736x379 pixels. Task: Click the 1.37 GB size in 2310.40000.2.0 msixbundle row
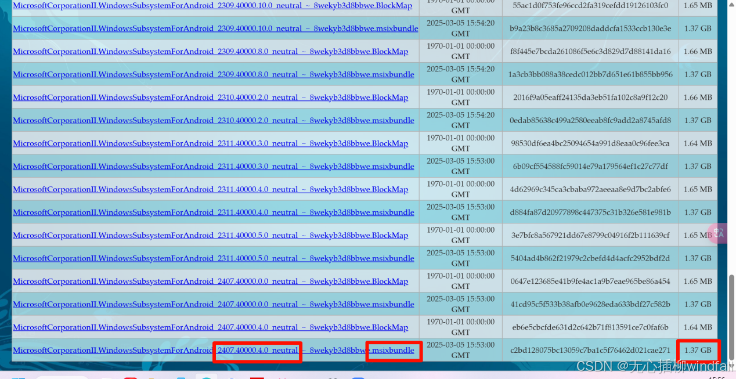tap(698, 120)
